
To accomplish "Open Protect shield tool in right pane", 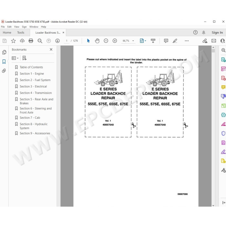I will point(223,133).
